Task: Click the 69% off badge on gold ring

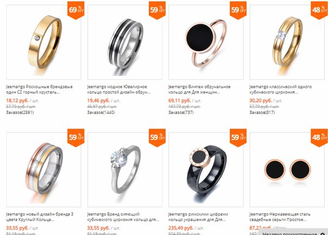Action: coord(75,10)
